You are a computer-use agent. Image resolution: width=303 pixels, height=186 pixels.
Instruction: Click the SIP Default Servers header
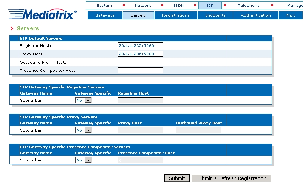tap(41, 38)
